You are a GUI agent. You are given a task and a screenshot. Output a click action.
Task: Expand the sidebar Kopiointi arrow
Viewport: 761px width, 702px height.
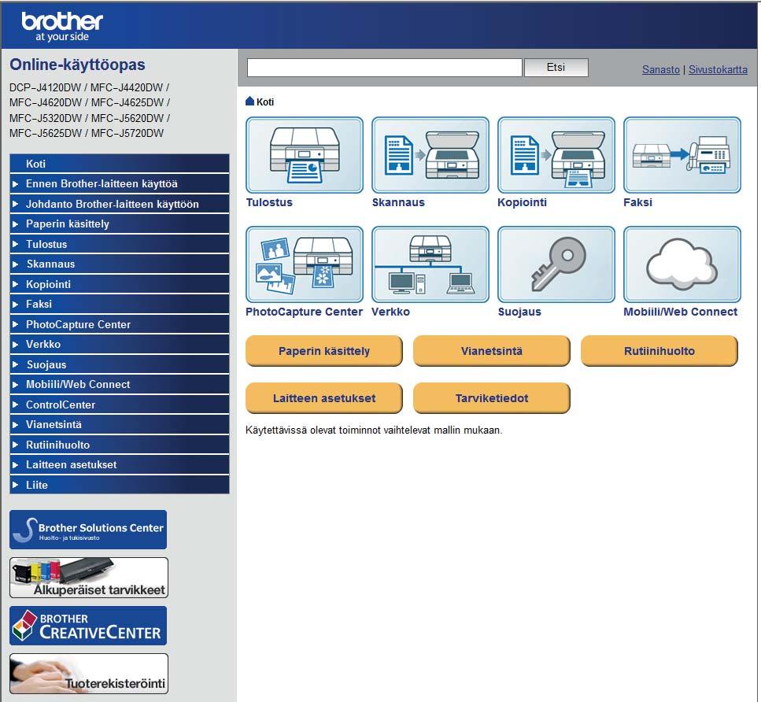[x=16, y=284]
